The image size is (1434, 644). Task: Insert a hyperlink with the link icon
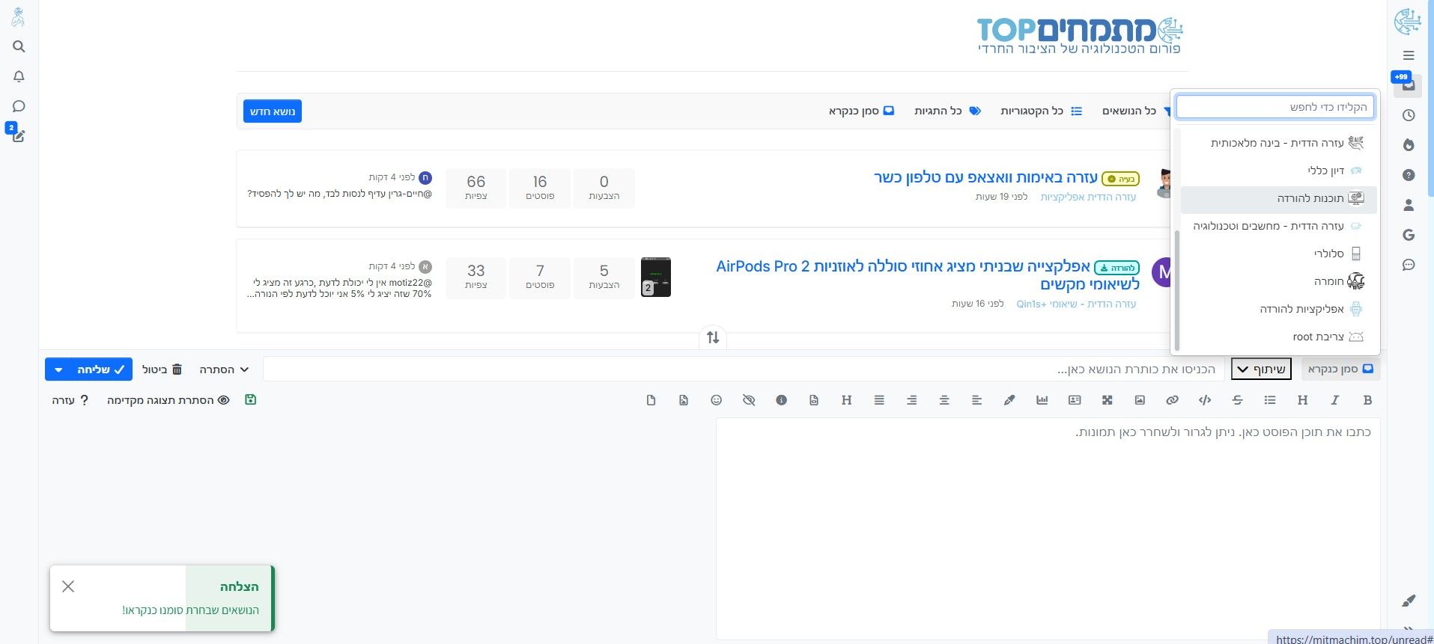[x=1172, y=400]
